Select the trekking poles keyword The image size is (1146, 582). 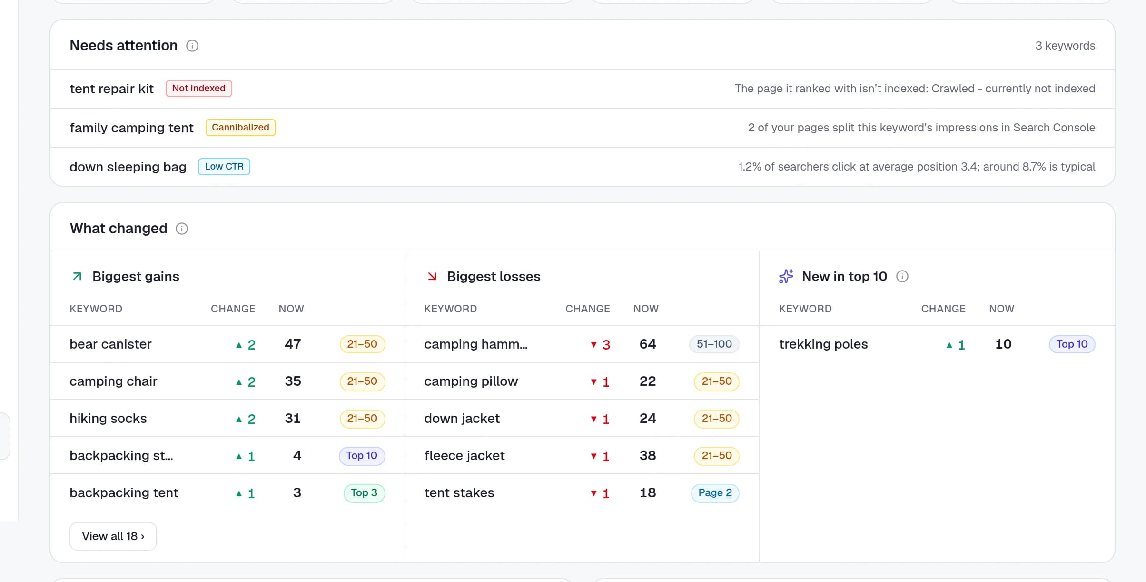[x=823, y=344]
